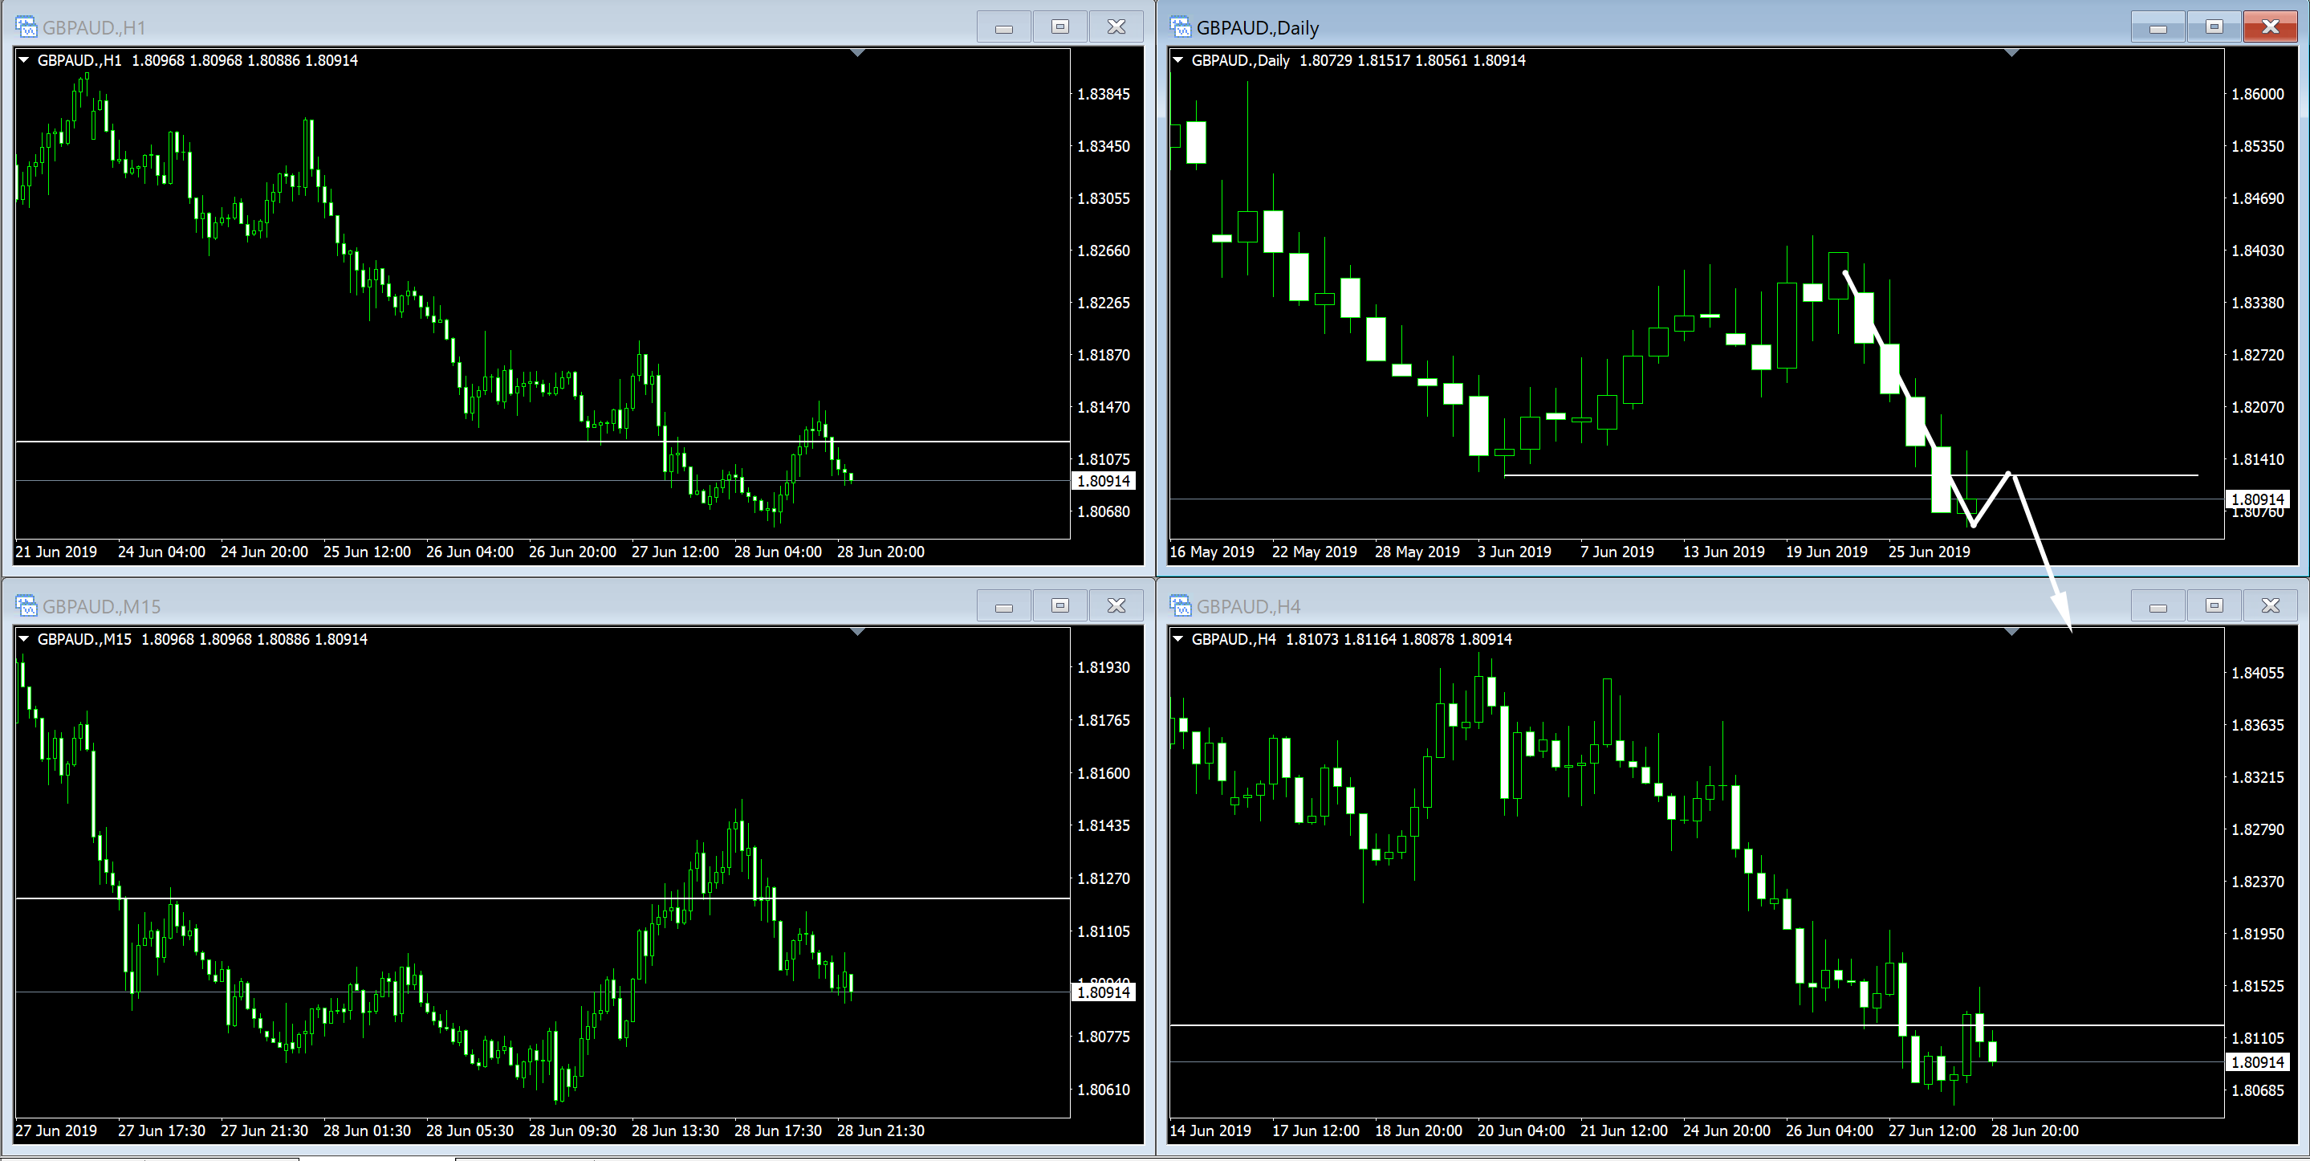Click the GBPAUD H1 window chart icon
2310x1161 pixels.
click(x=26, y=27)
